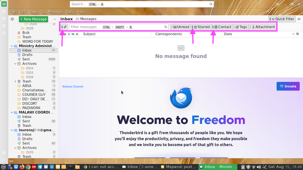
Task: Sort messages by Correspondents column
Action: [168, 34]
